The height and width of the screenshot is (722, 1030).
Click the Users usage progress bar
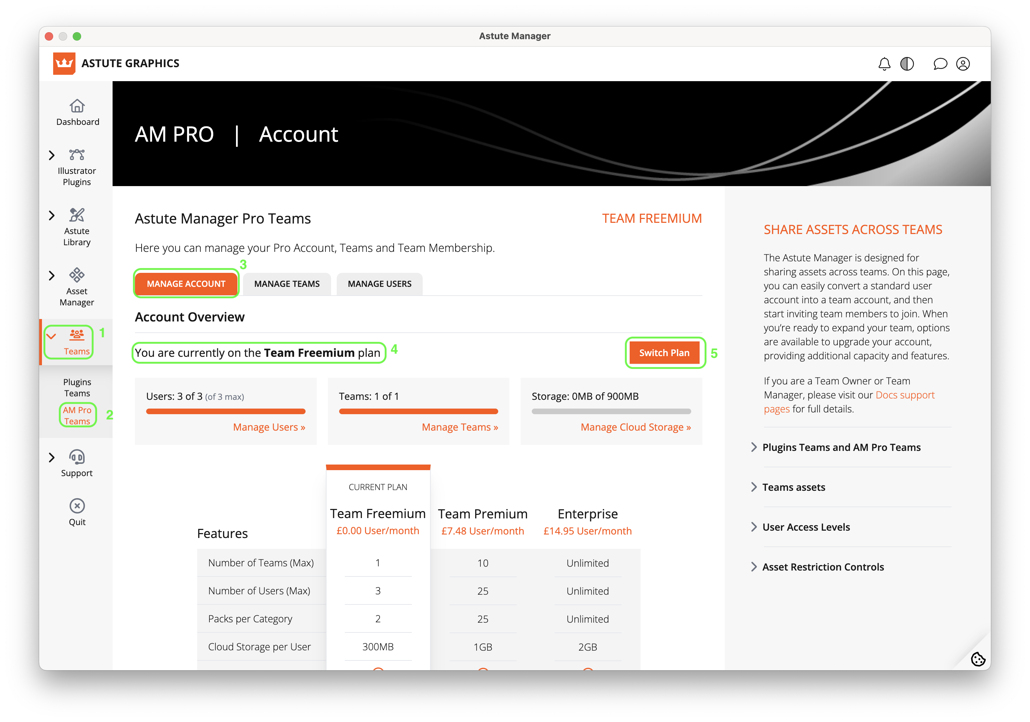coord(226,411)
